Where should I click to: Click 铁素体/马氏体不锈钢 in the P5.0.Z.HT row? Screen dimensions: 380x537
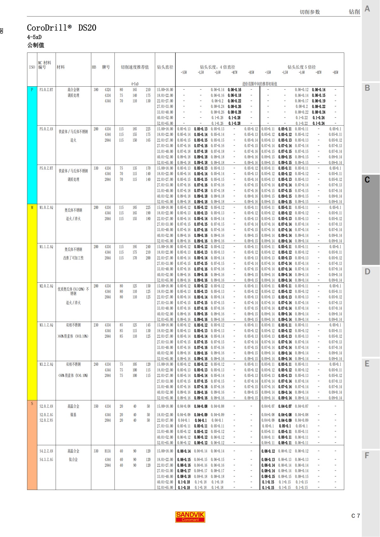[x=73, y=171]
